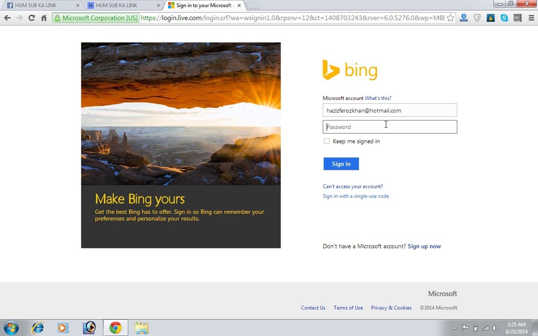The image size is (538, 336).
Task: Click the blue anchor extension icon
Action: coord(464,18)
